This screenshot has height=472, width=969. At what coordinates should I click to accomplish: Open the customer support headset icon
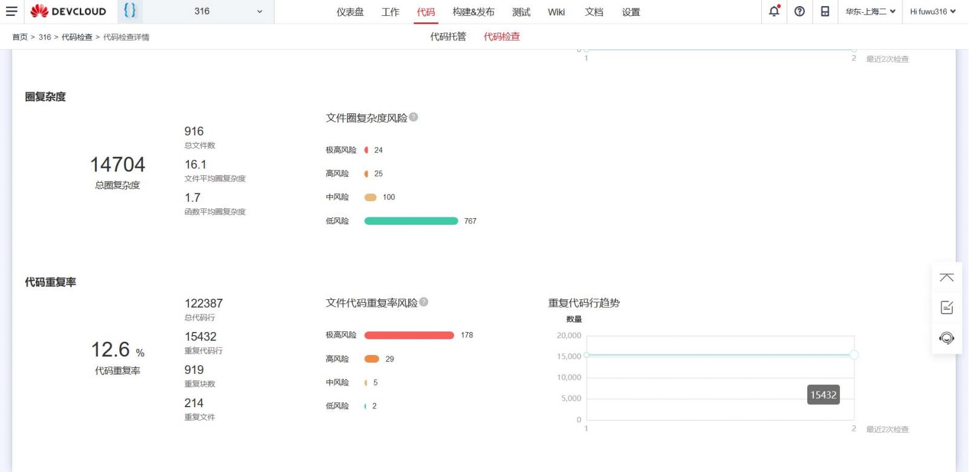point(947,338)
